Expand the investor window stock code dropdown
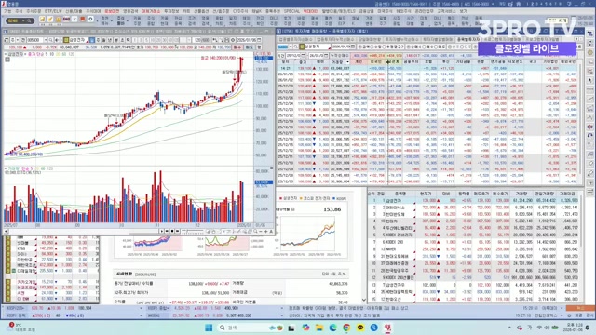This screenshot has width=596, height=335. click(290, 47)
